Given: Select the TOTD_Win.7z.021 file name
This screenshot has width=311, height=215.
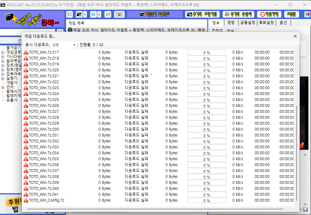Looking at the screenshot, I should 44,76.
